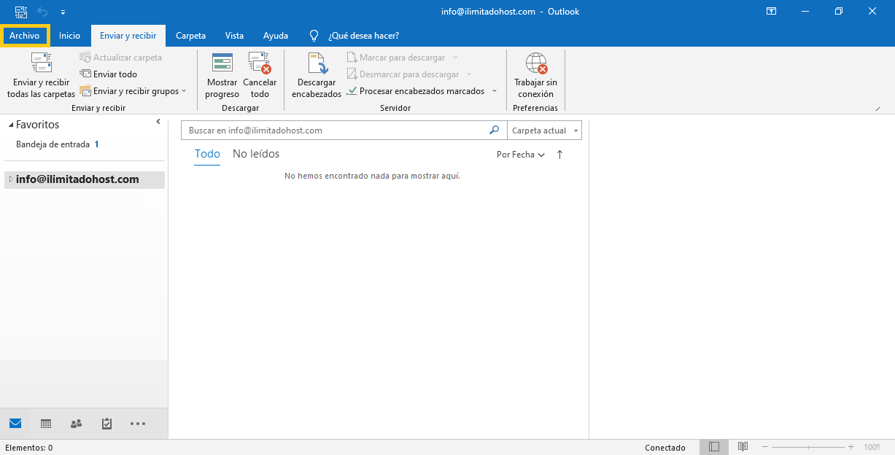Switch to normal view in status bar

point(714,447)
